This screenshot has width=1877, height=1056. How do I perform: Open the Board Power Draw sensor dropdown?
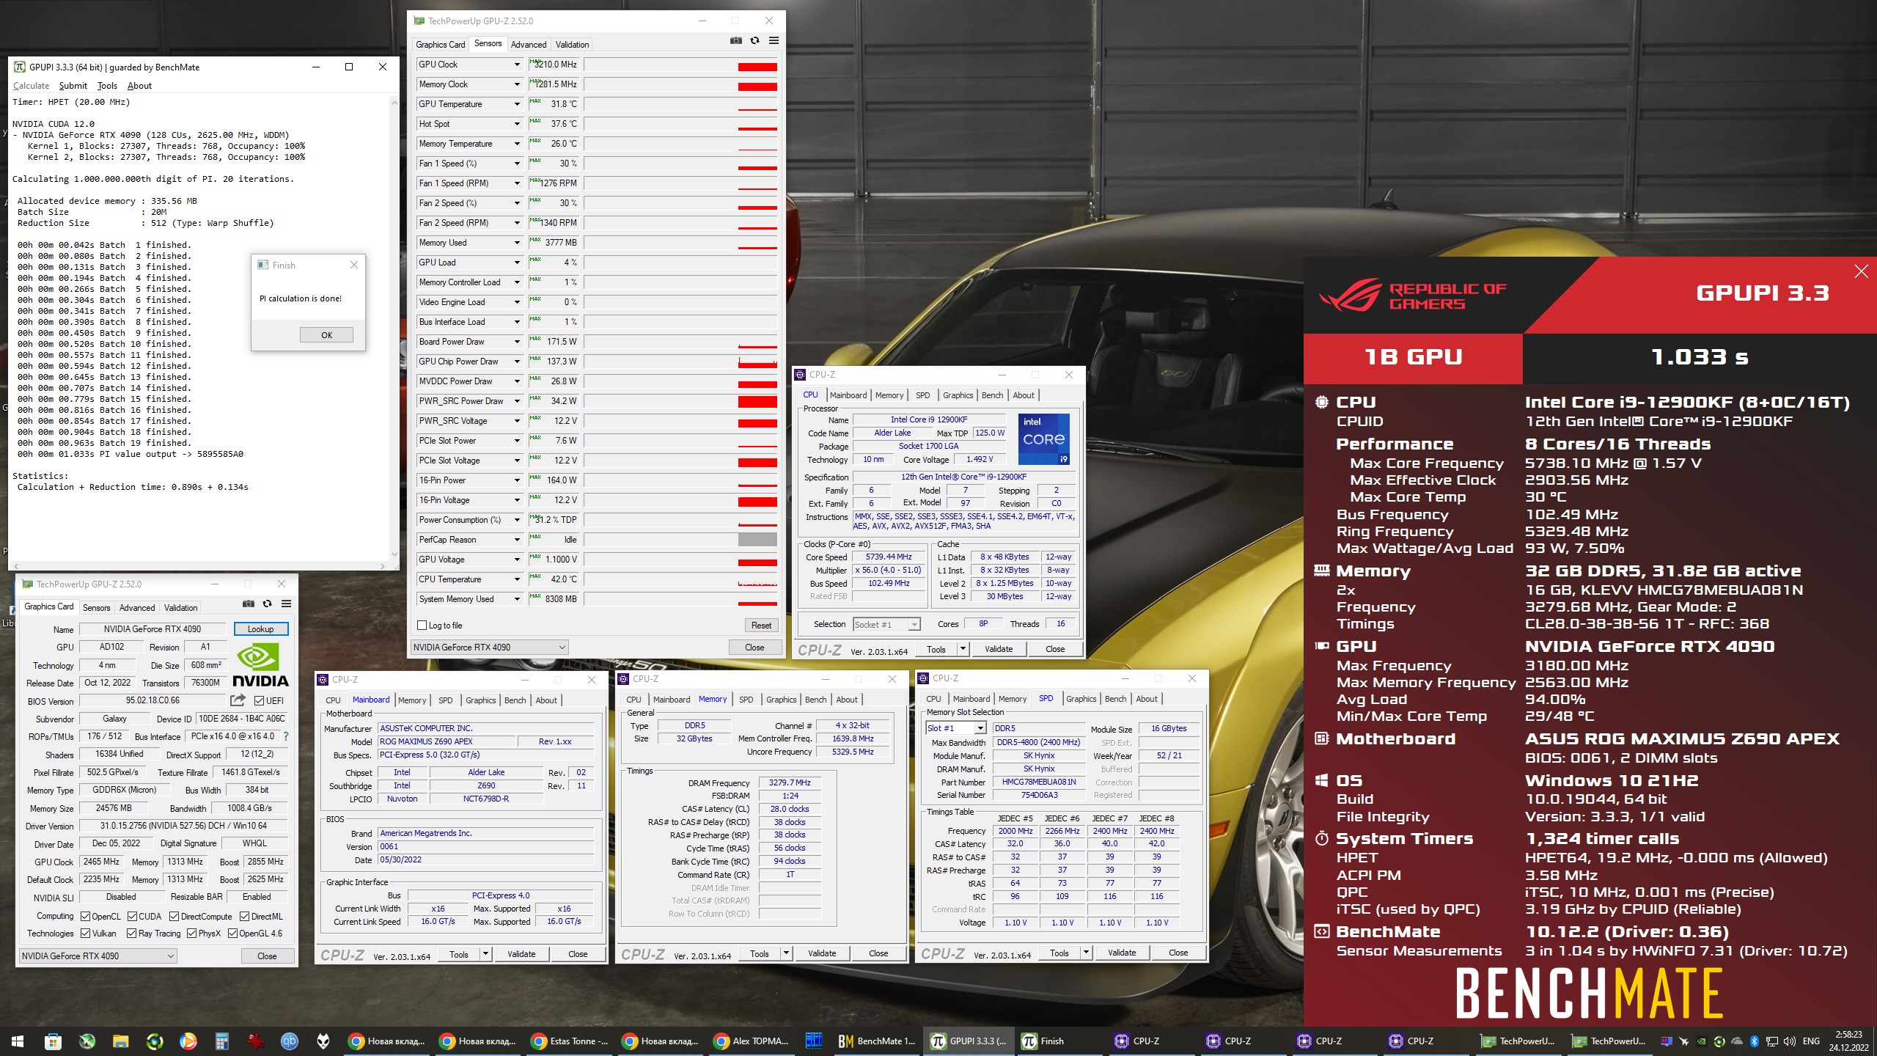(517, 342)
